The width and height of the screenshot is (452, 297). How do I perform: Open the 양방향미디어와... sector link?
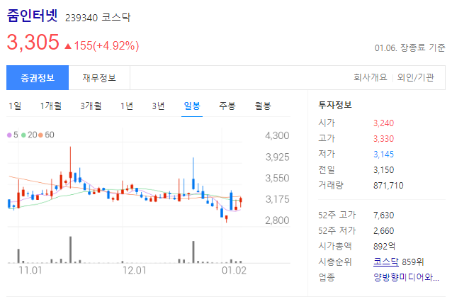click(406, 277)
